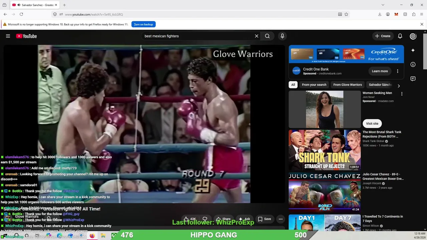Open tracking protection shield icon
Image resolution: width=427 pixels, height=240 pixels.
click(55, 14)
